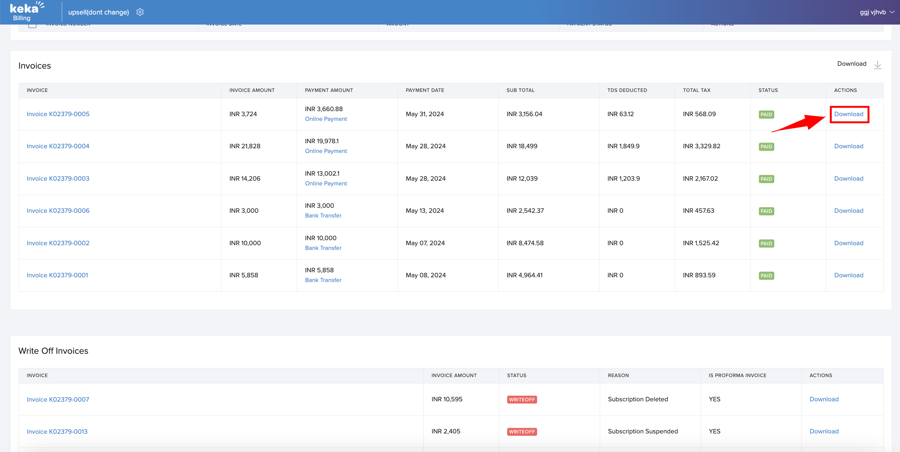Download invoice K02379-0003

(848, 179)
